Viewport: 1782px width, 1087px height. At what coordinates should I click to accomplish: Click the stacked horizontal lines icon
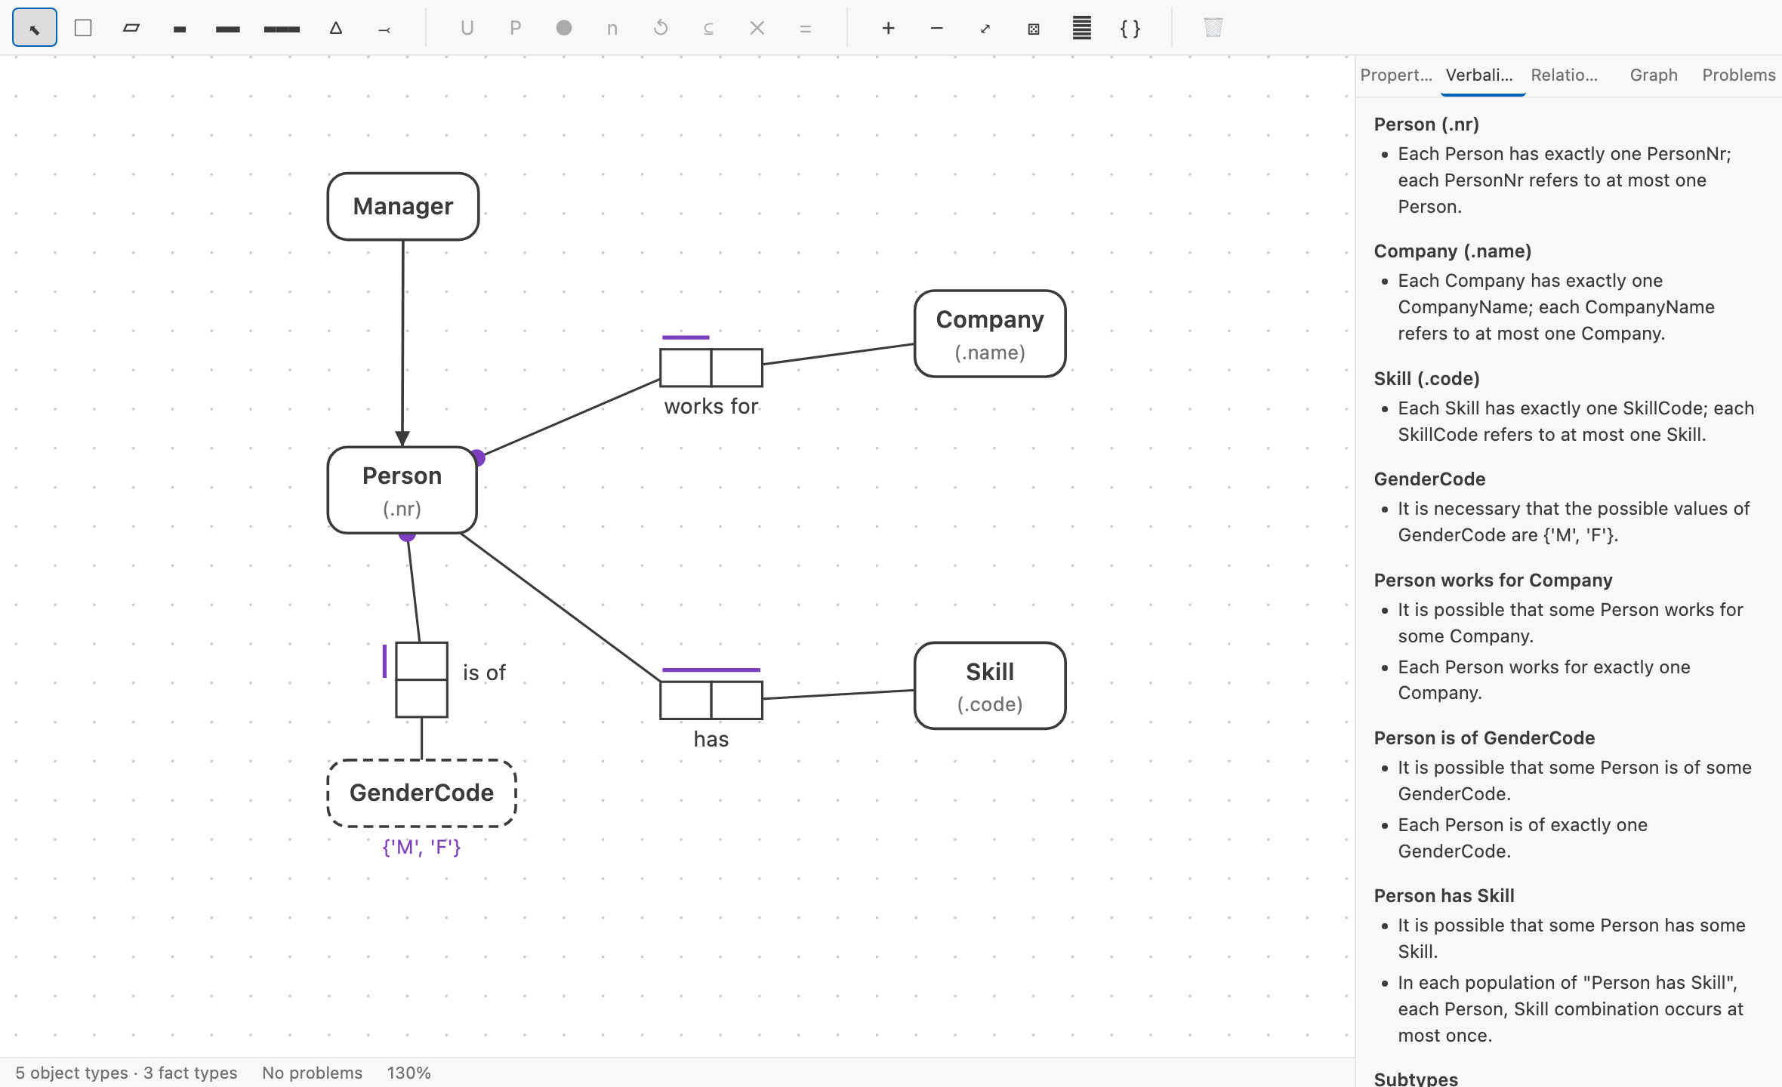pyautogui.click(x=1082, y=28)
